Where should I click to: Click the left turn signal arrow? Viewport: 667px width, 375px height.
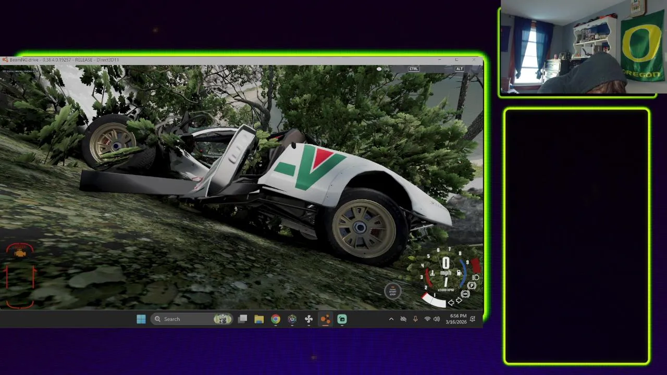pyautogui.click(x=451, y=302)
